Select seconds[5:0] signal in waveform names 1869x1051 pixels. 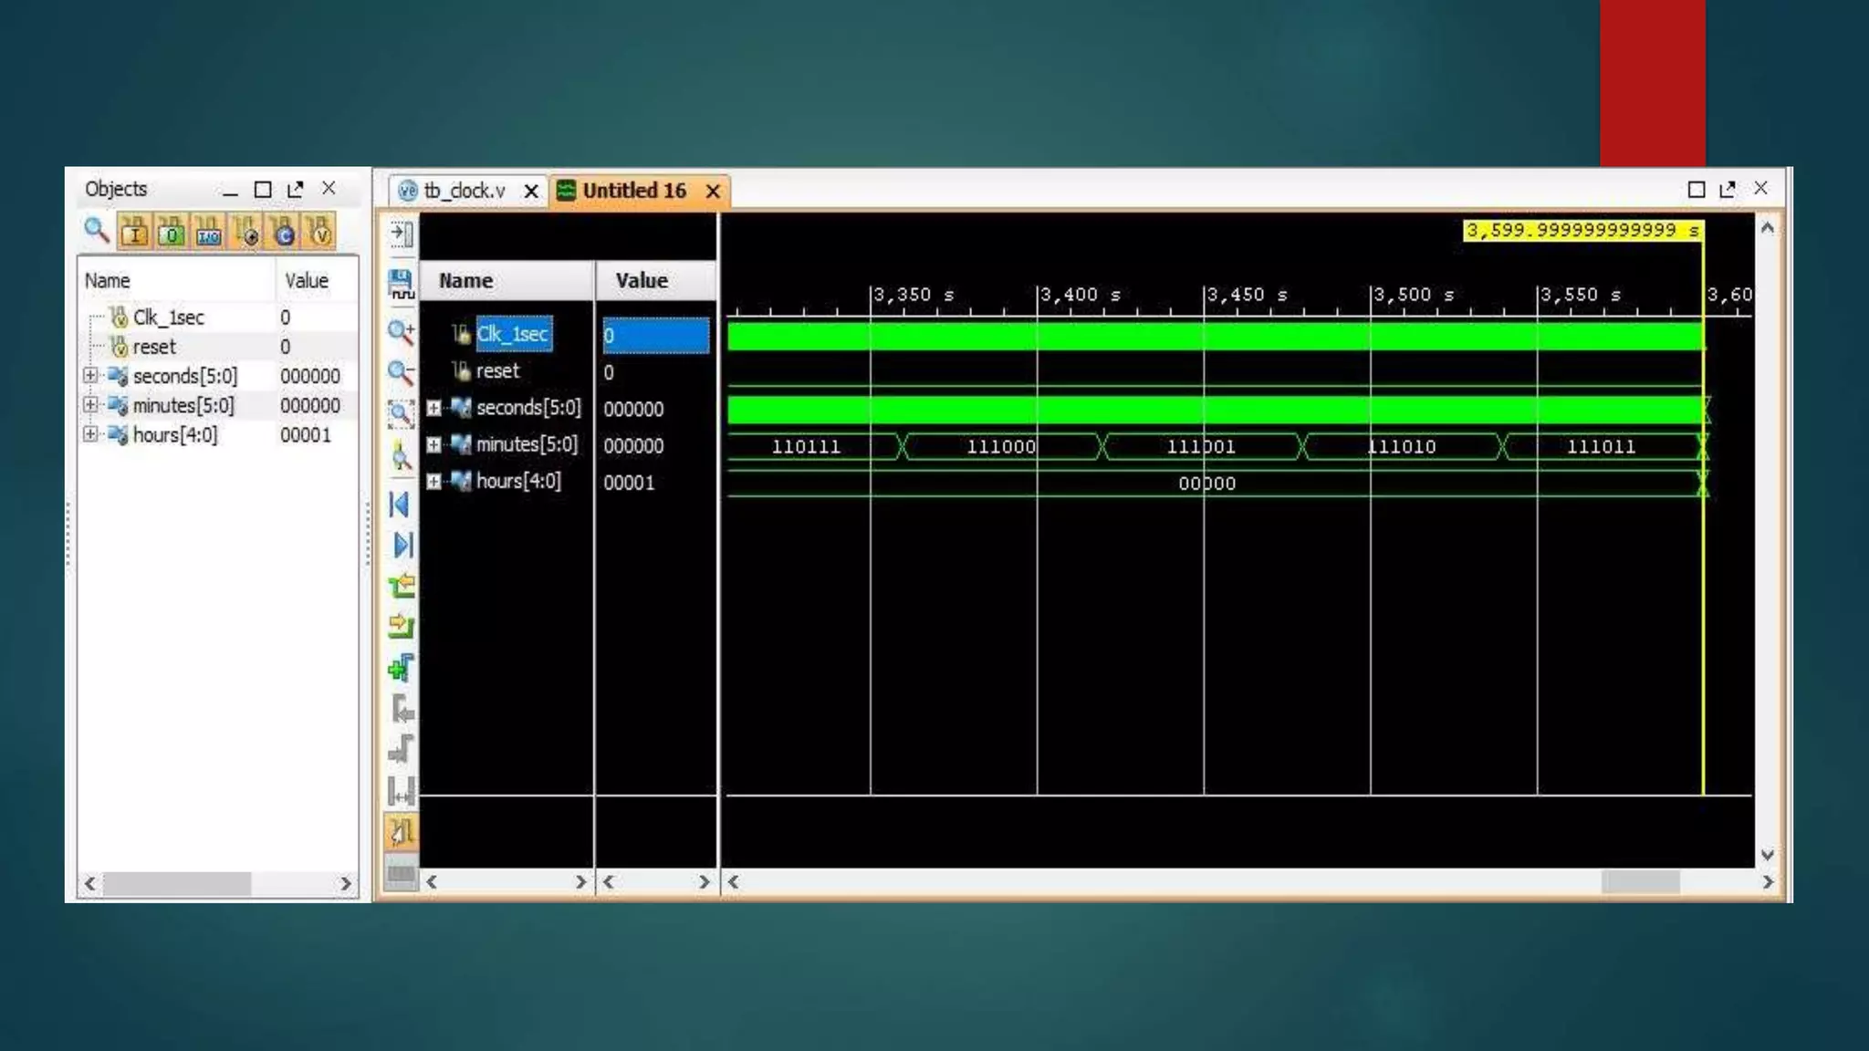[528, 408]
